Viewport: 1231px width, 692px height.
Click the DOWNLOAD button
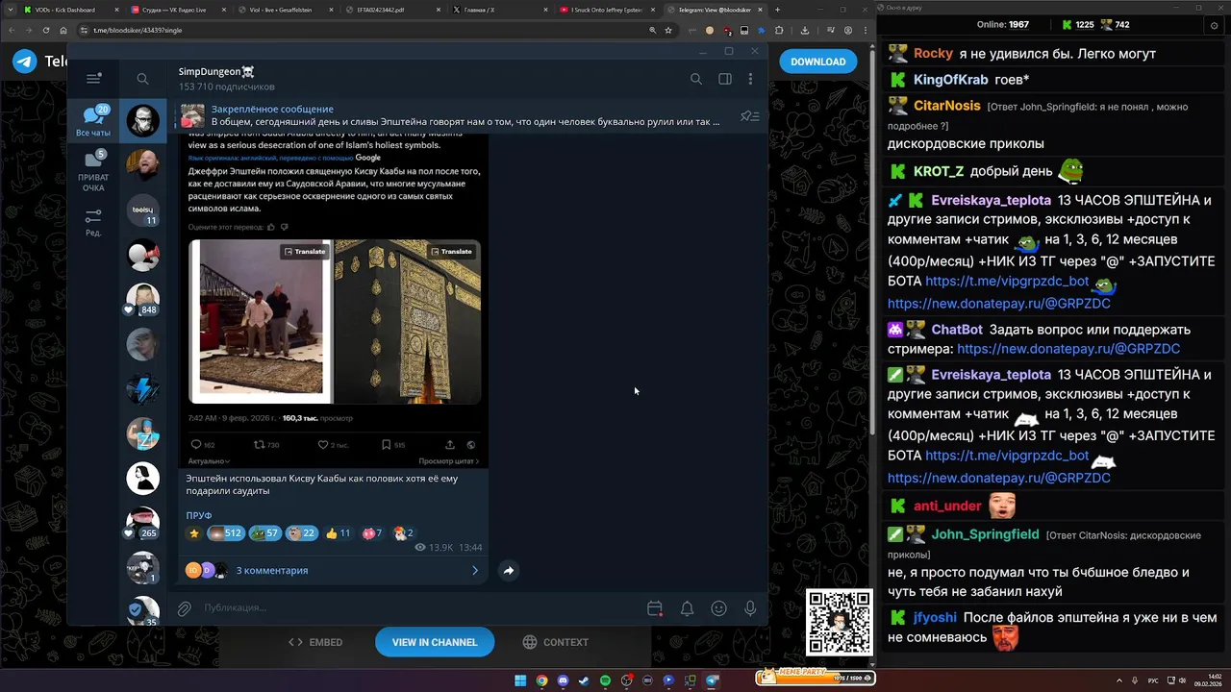tap(818, 62)
